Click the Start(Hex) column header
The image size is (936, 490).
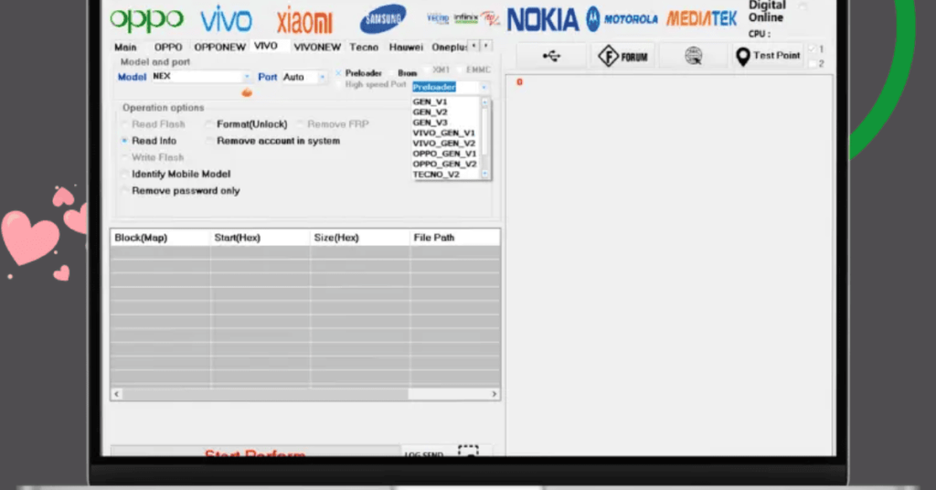(x=260, y=238)
